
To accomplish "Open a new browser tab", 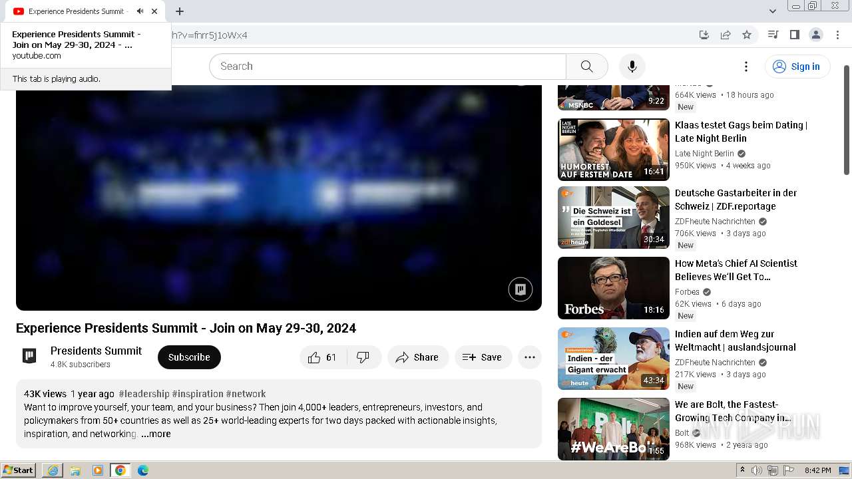I will (x=180, y=11).
